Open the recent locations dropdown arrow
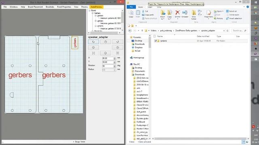 (138, 31)
